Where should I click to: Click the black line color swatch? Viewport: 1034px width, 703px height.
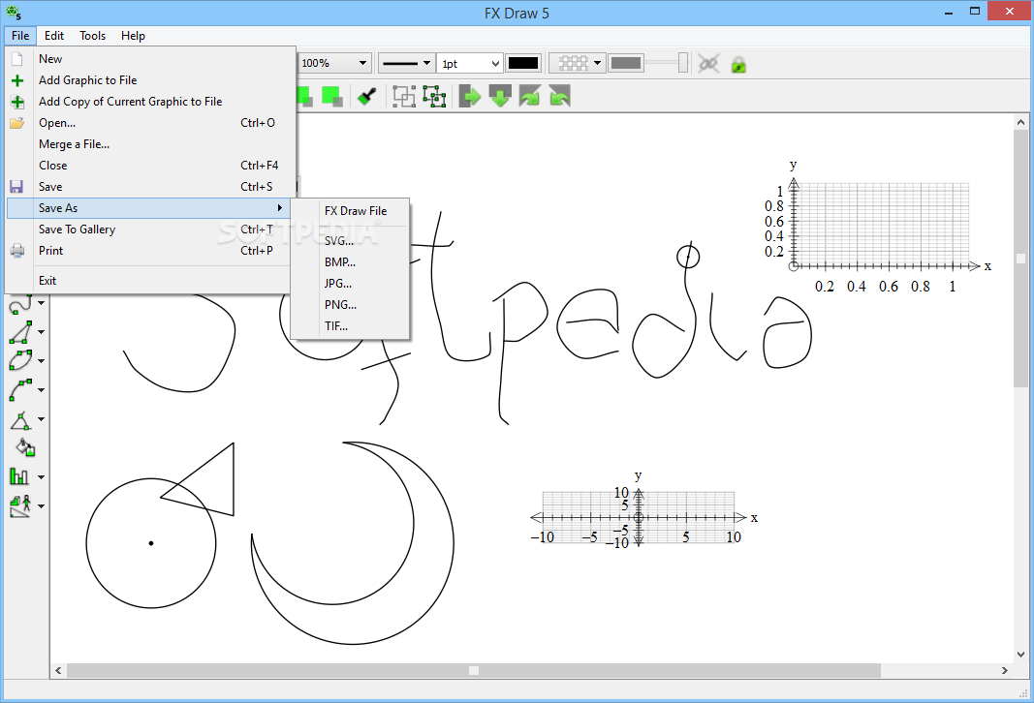523,63
